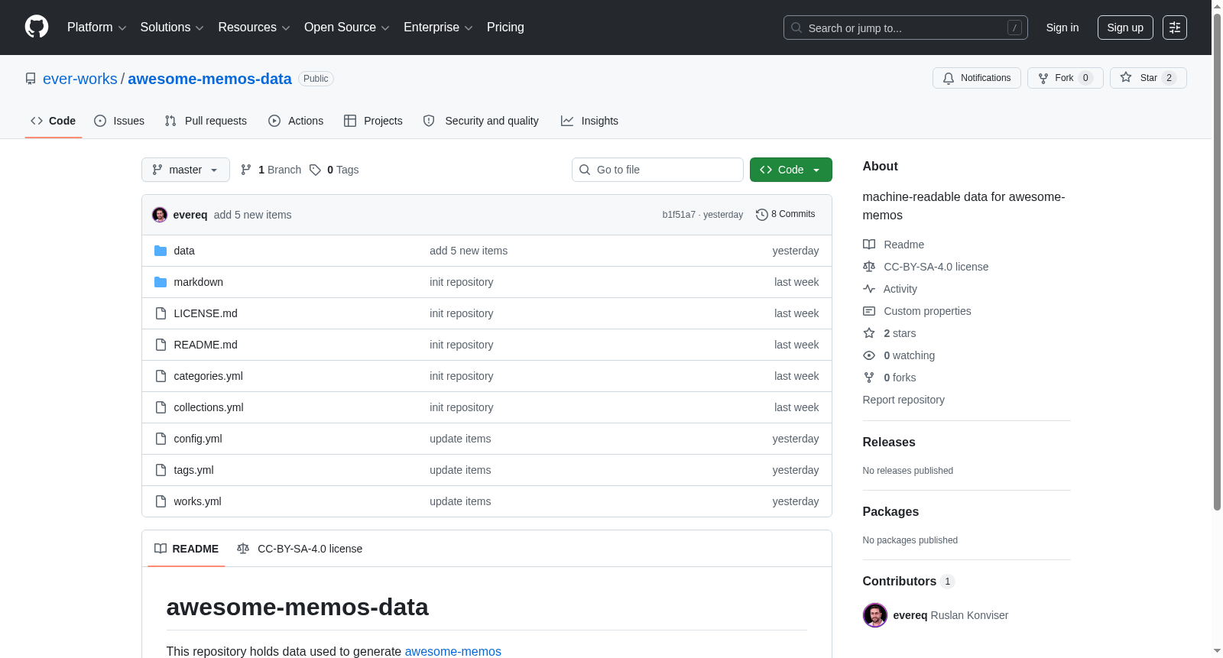Switch to the Insights tab
Viewport: 1223px width, 658px height.
[x=589, y=121]
